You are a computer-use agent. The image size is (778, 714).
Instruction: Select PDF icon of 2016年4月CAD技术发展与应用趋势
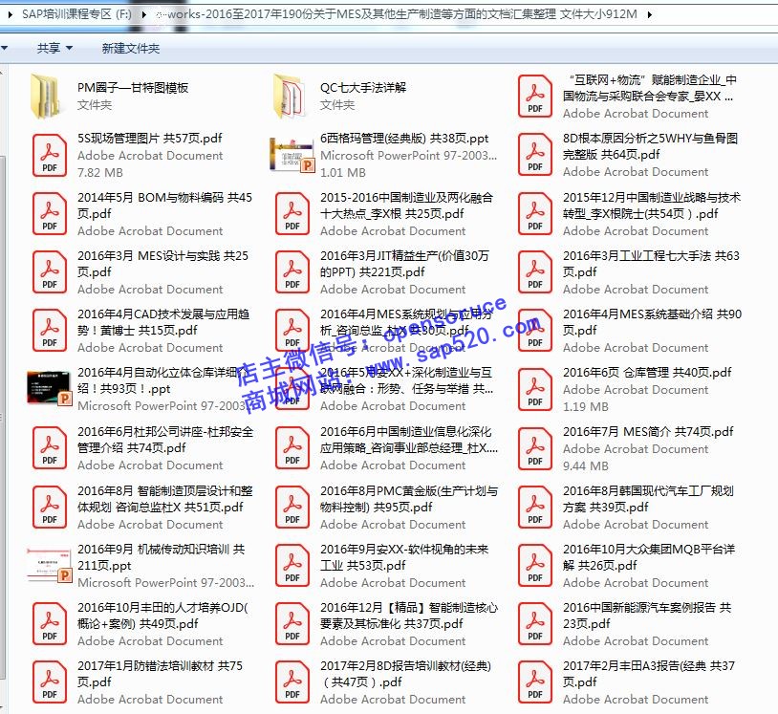coord(49,331)
